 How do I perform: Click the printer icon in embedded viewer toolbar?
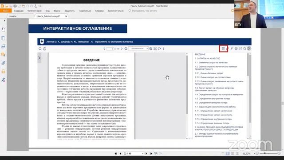[x=236, y=48]
